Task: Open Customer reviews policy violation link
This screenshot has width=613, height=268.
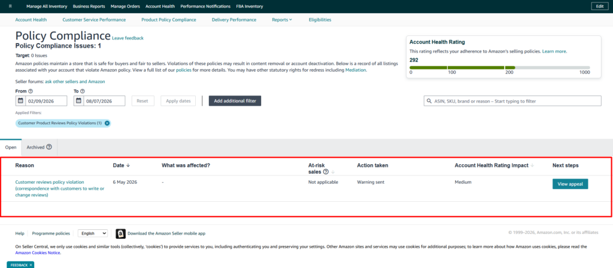Action: [x=60, y=189]
